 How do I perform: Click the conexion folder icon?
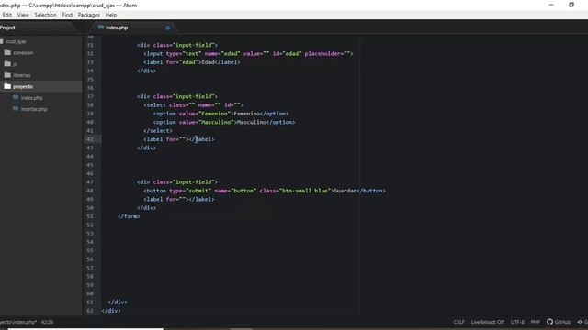[7, 52]
